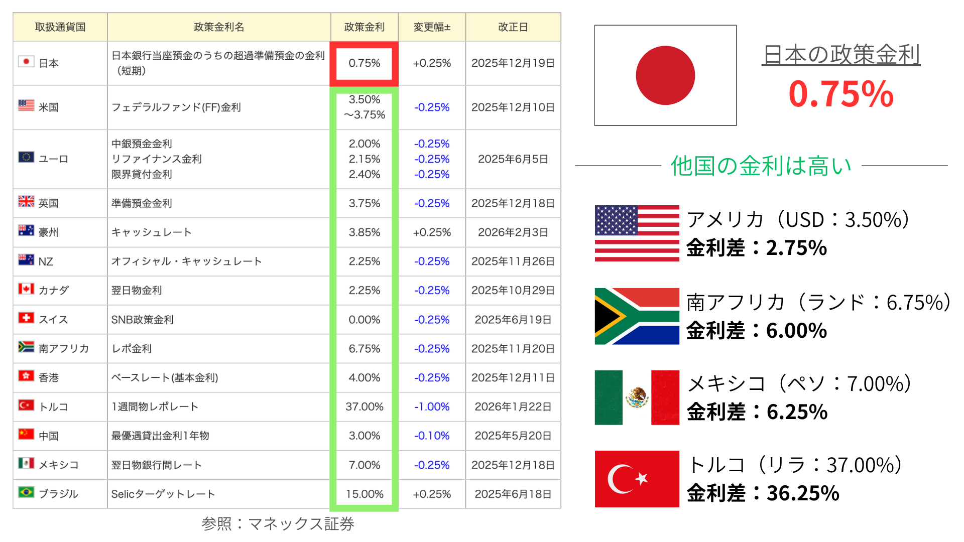
Task: Click the Brazil flag beside ブラジル
Action: pyautogui.click(x=26, y=492)
